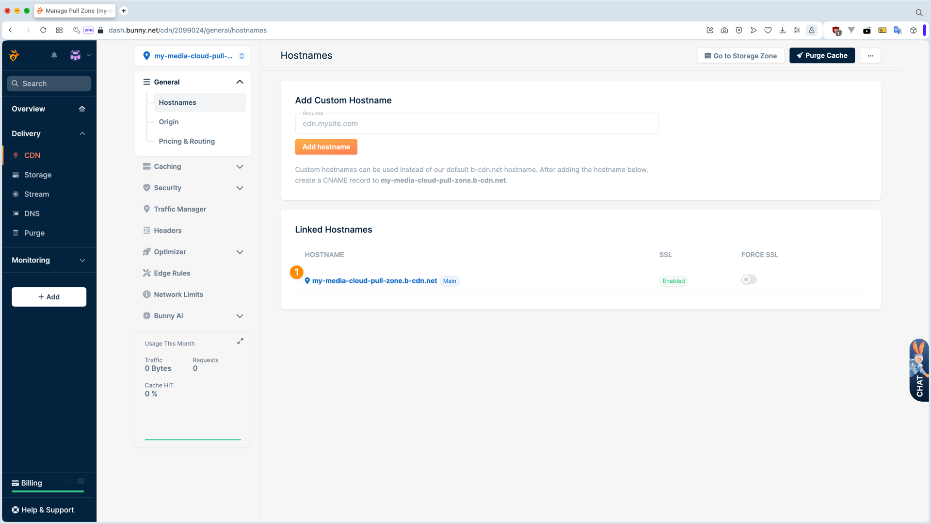This screenshot has width=931, height=524.
Task: Open the bunny chat widget
Action: (919, 370)
